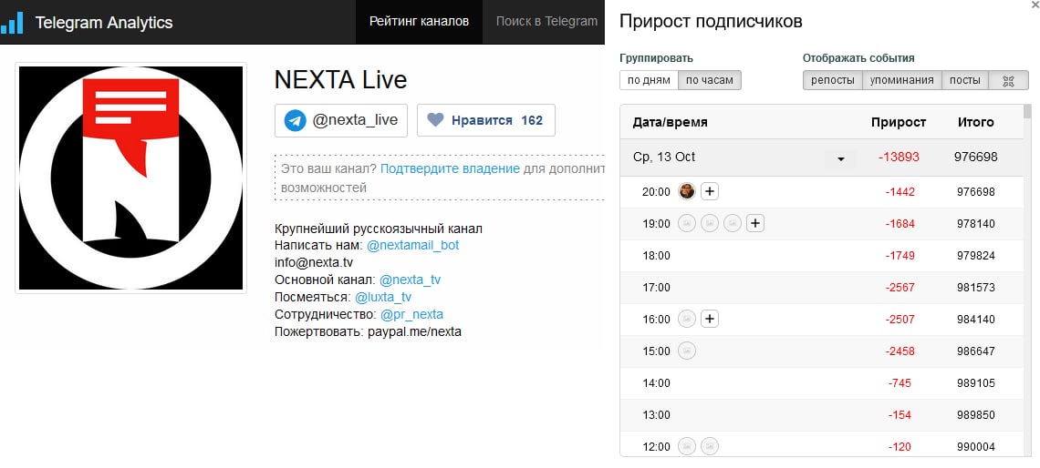
Task: Click the 978140 total value
Action: 975,224
